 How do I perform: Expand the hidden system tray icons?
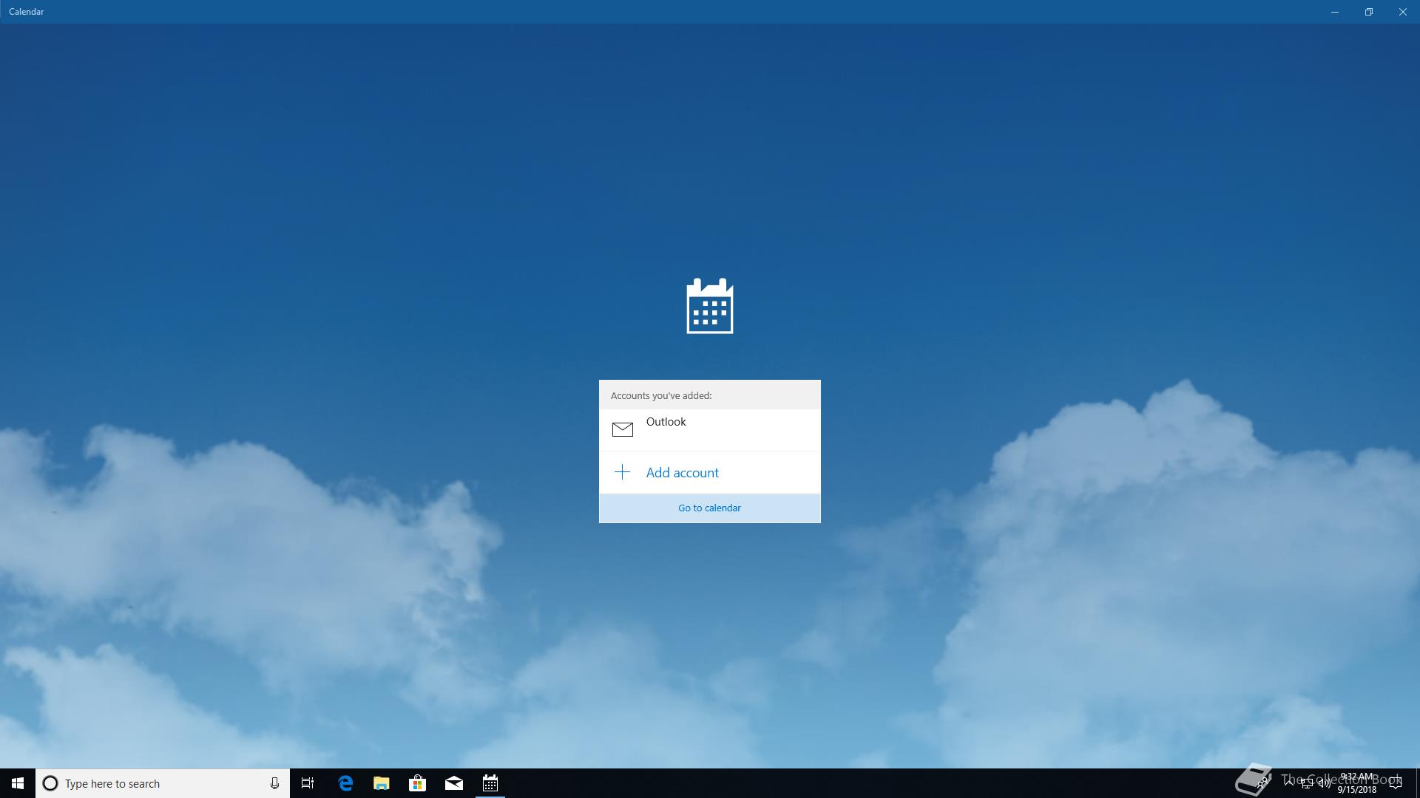(x=1288, y=782)
